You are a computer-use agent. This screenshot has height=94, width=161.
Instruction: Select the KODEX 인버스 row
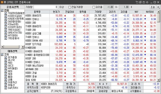pos(91,19)
